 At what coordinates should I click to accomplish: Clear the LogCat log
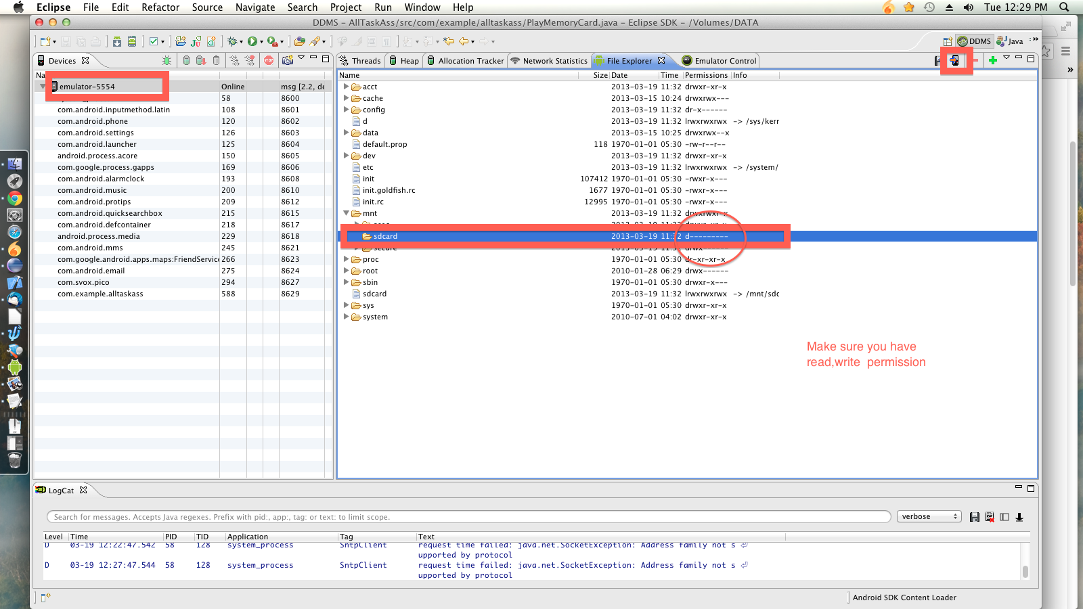click(990, 517)
